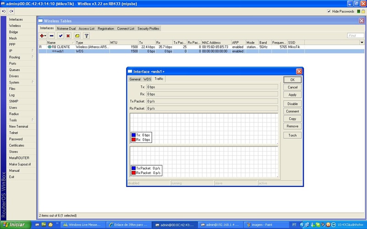Click the OK button
This screenshot has width=367, height=229.
[x=293, y=80]
